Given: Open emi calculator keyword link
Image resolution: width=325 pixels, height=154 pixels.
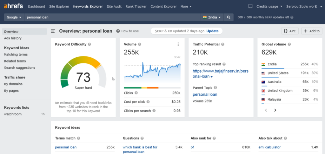Looking at the screenshot, I should click(269, 147).
